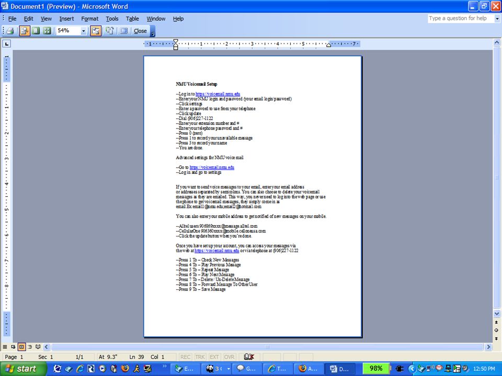This screenshot has height=376, width=502.
Task: Toggle REC macro recording indicator
Action: coord(185,357)
